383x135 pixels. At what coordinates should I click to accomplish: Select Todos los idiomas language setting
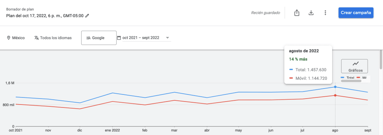[x=53, y=38]
